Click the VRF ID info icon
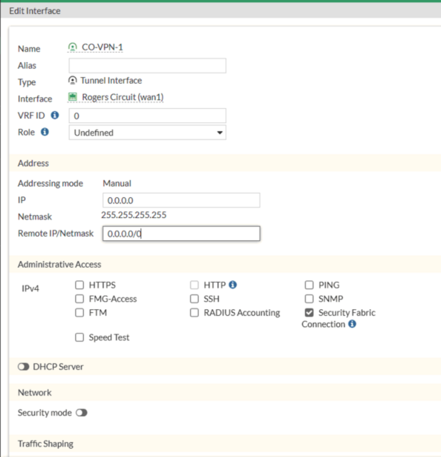Image resolution: width=441 pixels, height=457 pixels. [x=55, y=116]
